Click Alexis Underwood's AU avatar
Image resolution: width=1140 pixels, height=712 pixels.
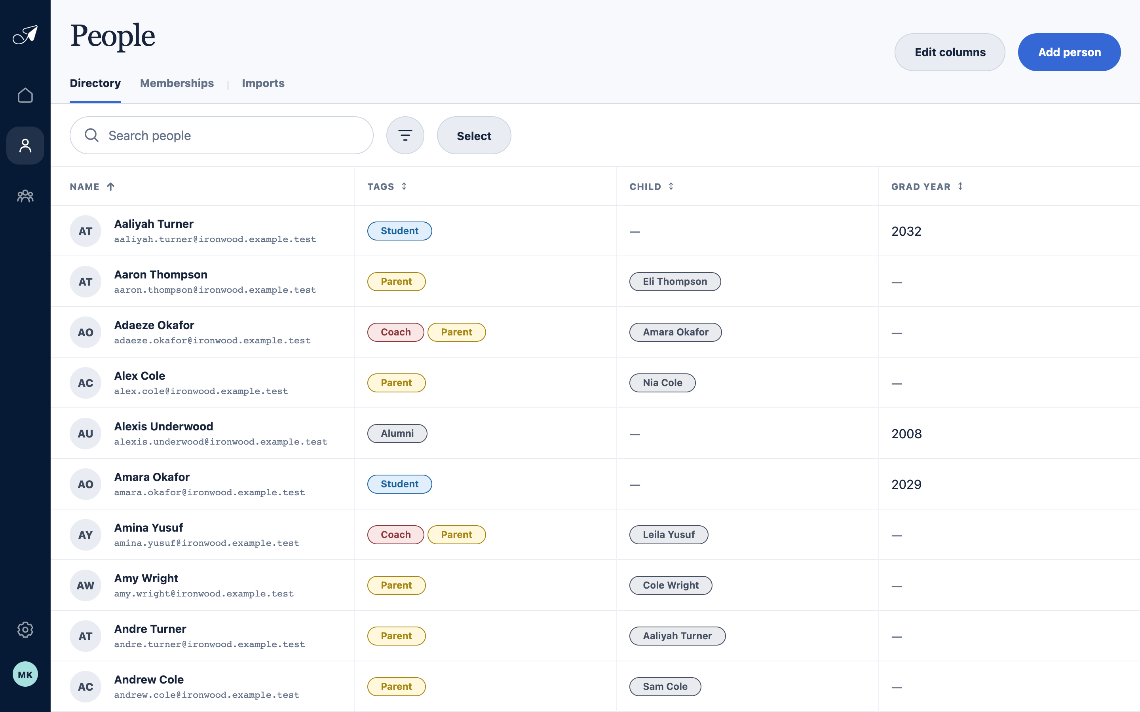pyautogui.click(x=85, y=434)
